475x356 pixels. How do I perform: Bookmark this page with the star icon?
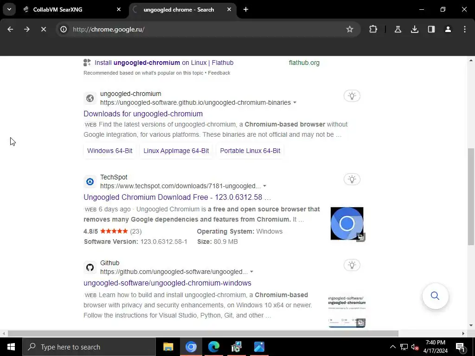tap(350, 29)
